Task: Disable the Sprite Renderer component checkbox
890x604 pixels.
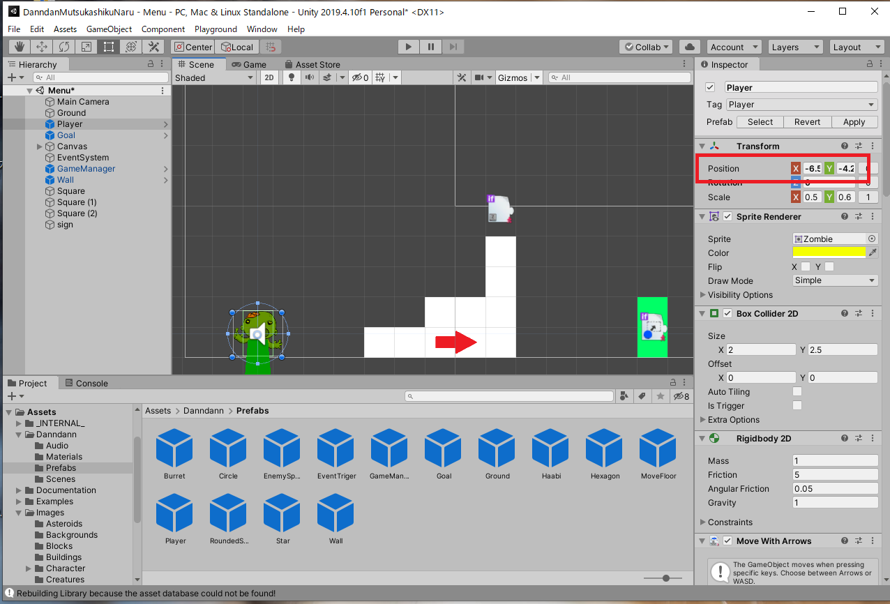Action: tap(727, 216)
